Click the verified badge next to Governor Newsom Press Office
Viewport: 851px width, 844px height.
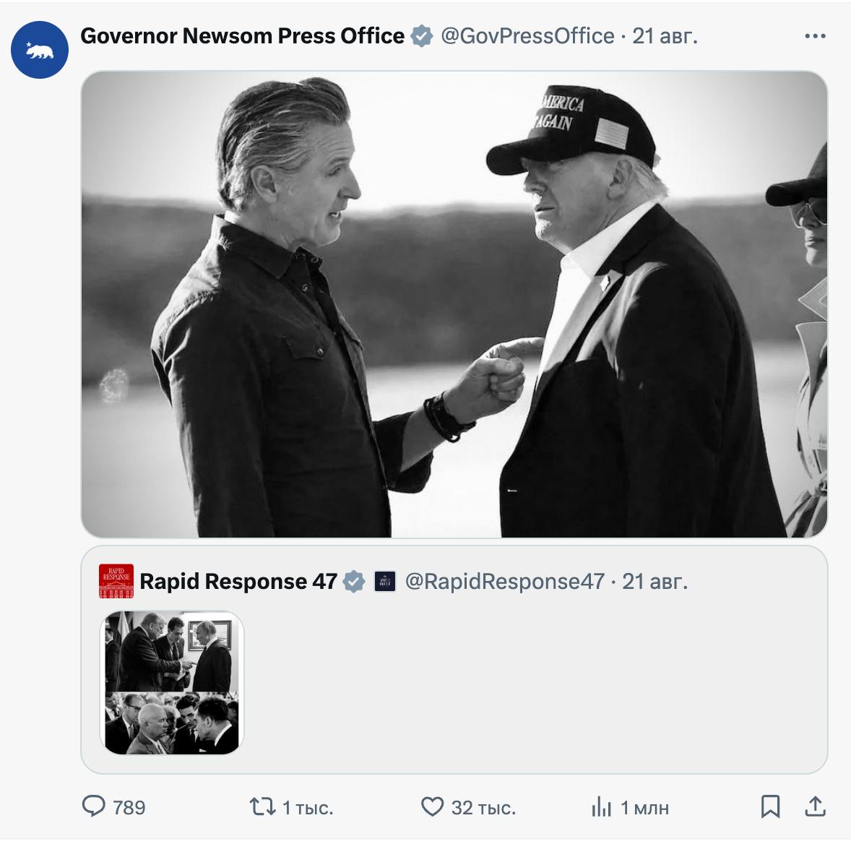tap(421, 36)
